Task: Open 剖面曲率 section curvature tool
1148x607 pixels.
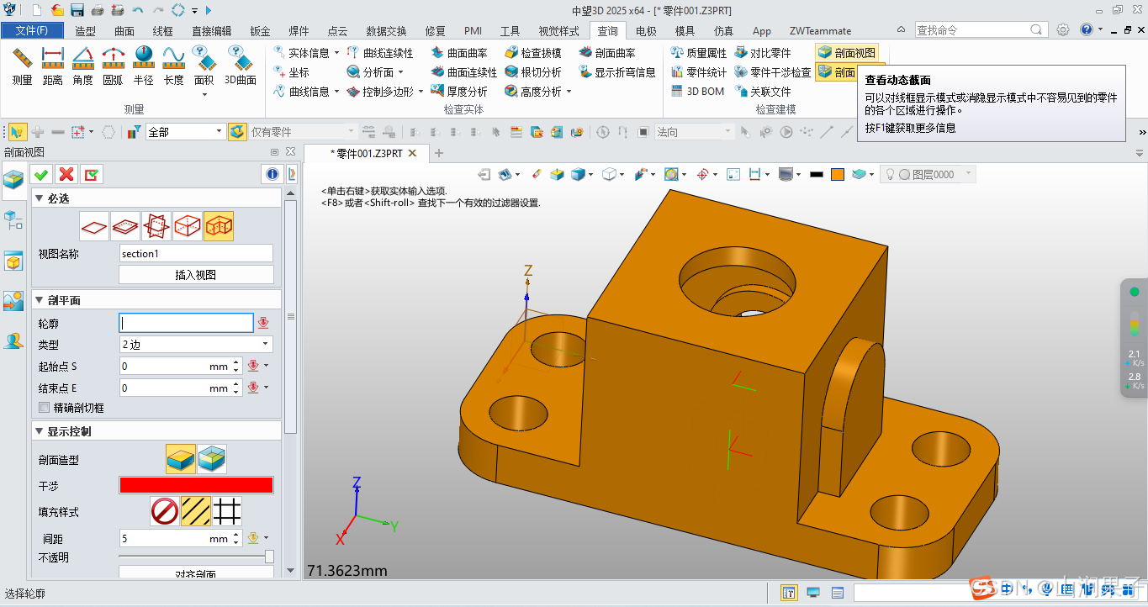Action: tap(607, 53)
